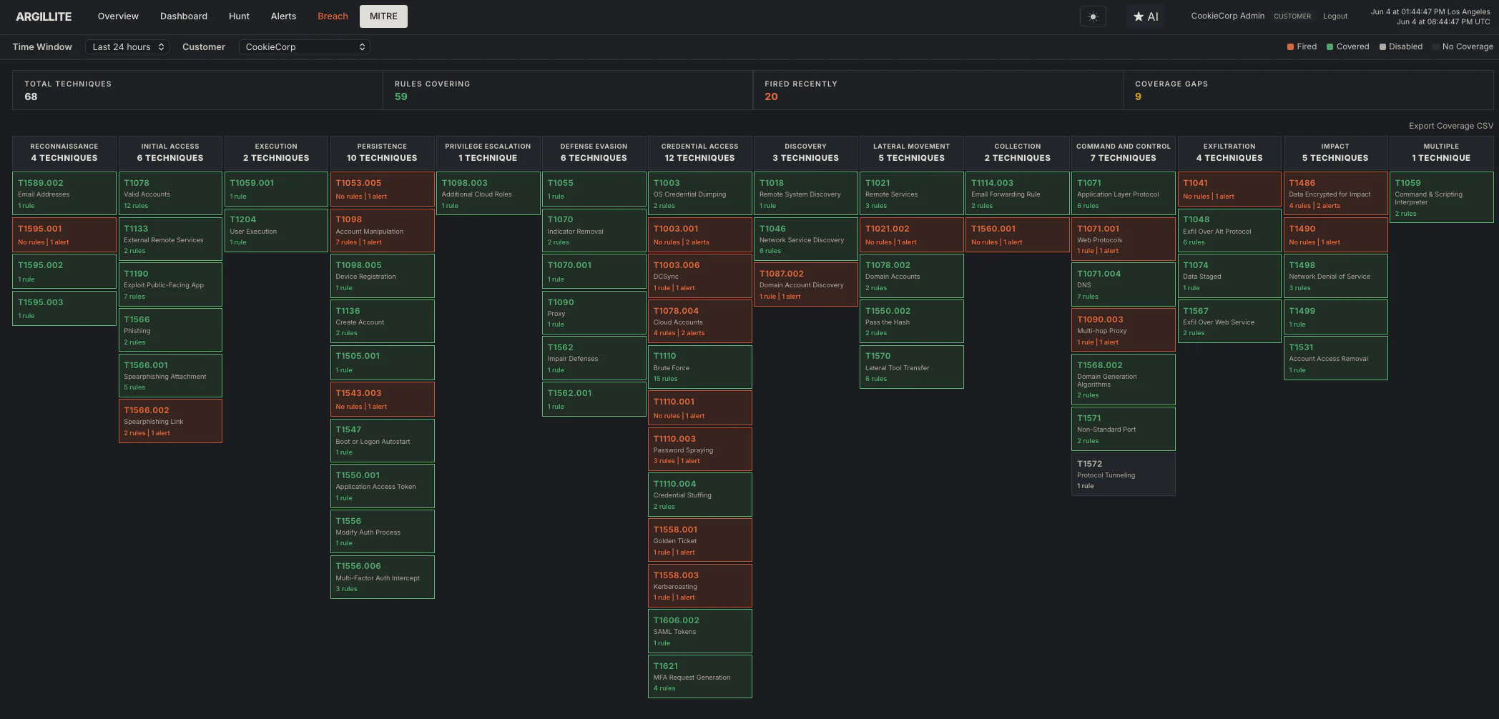
Task: Click the ARGILLITE logo
Action: [44, 16]
